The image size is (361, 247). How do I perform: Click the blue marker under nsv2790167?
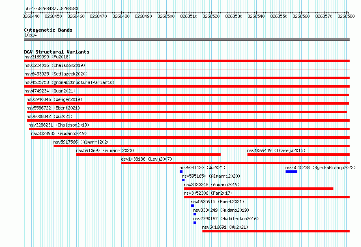pos(195,223)
